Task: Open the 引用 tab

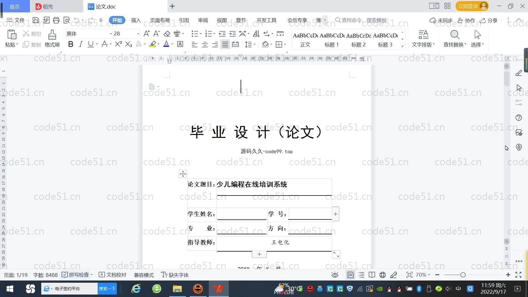Action: pyautogui.click(x=184, y=20)
